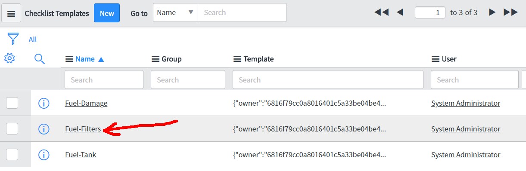The height and width of the screenshot is (171, 526).
Task: Click the All filter breadcrumb
Action: click(x=33, y=40)
